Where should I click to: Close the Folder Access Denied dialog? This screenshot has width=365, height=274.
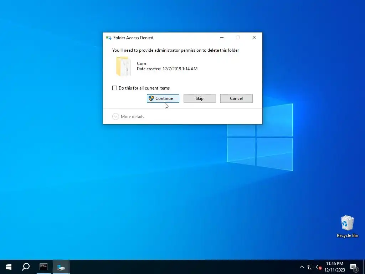click(x=254, y=37)
